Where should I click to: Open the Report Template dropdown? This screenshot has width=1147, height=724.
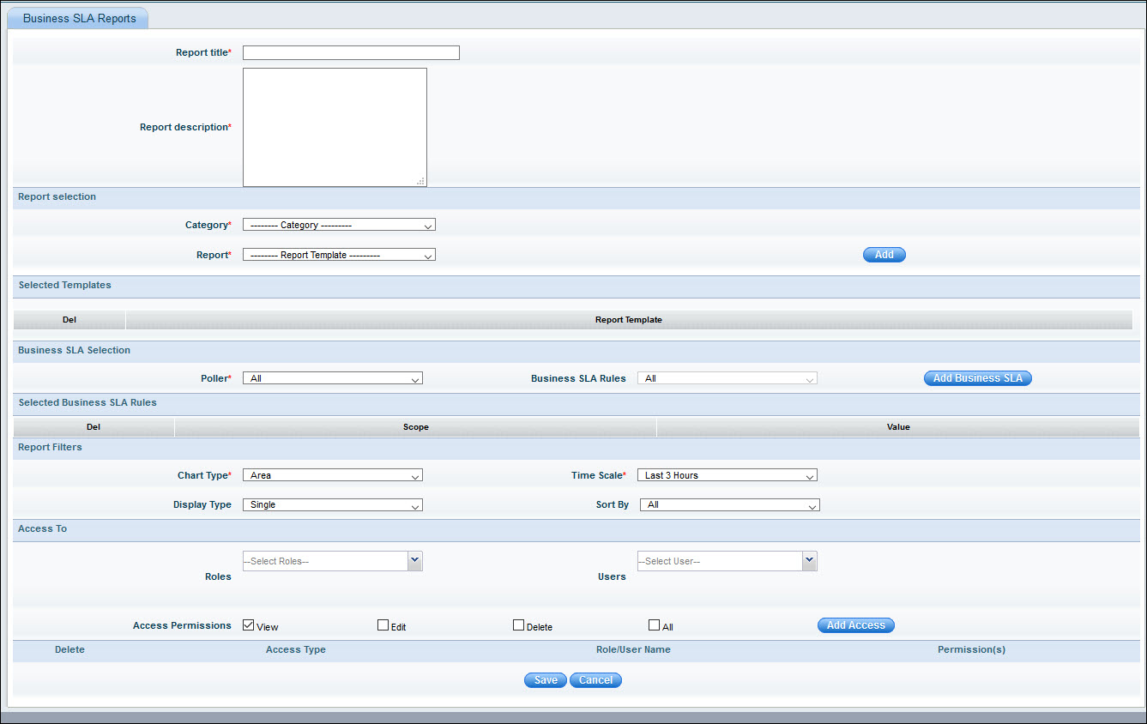point(339,255)
